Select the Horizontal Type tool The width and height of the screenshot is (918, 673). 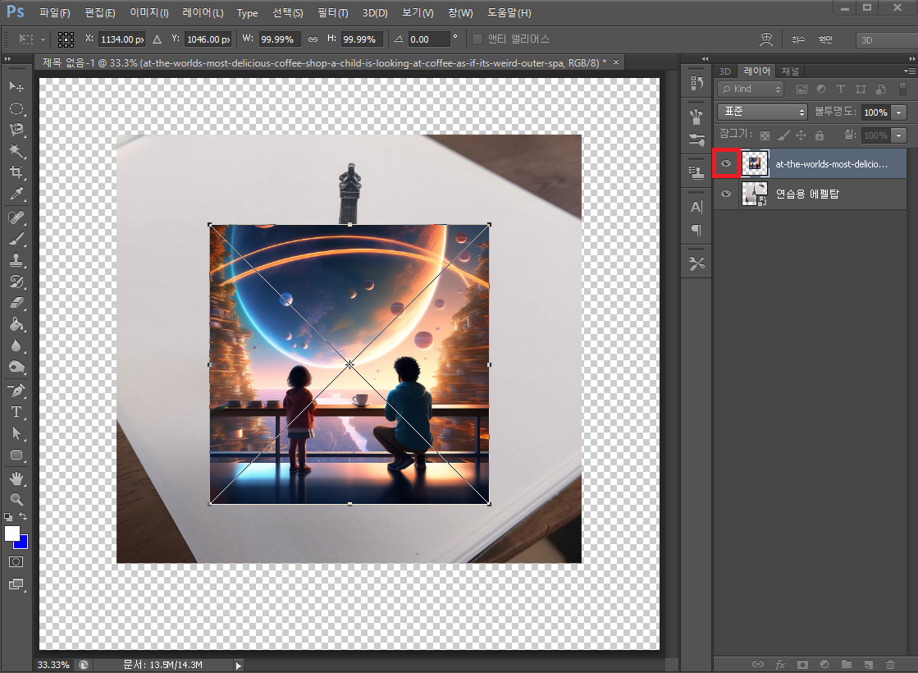click(x=16, y=412)
